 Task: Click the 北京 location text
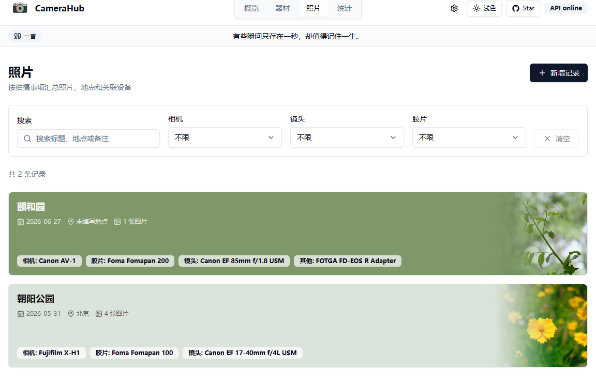pos(82,314)
